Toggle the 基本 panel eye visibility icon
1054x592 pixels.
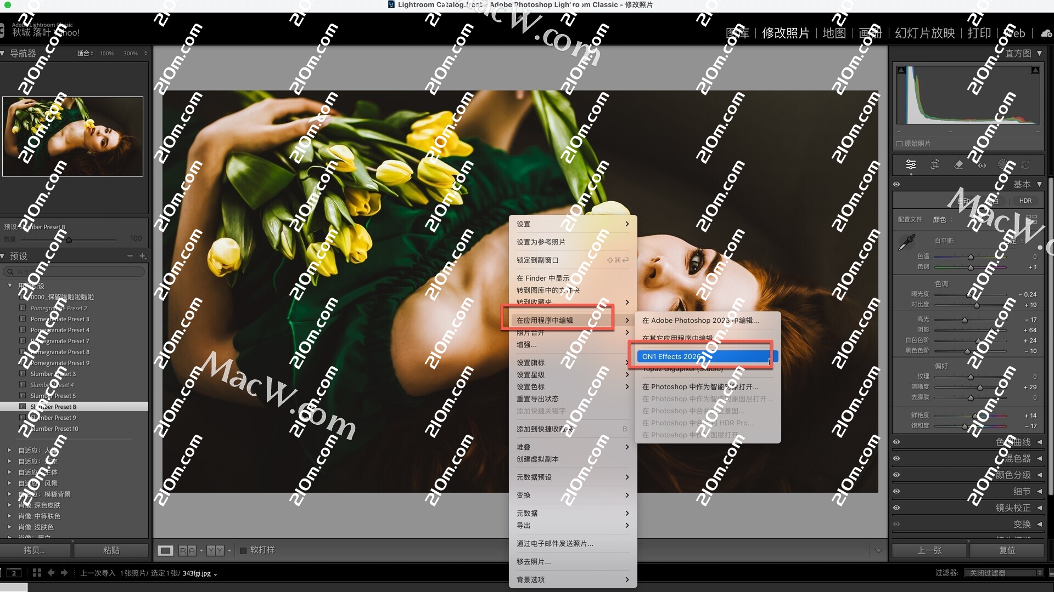click(896, 184)
